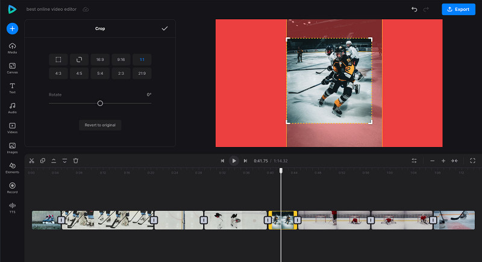Open the Images library panel
The height and width of the screenshot is (262, 482).
click(x=12, y=148)
